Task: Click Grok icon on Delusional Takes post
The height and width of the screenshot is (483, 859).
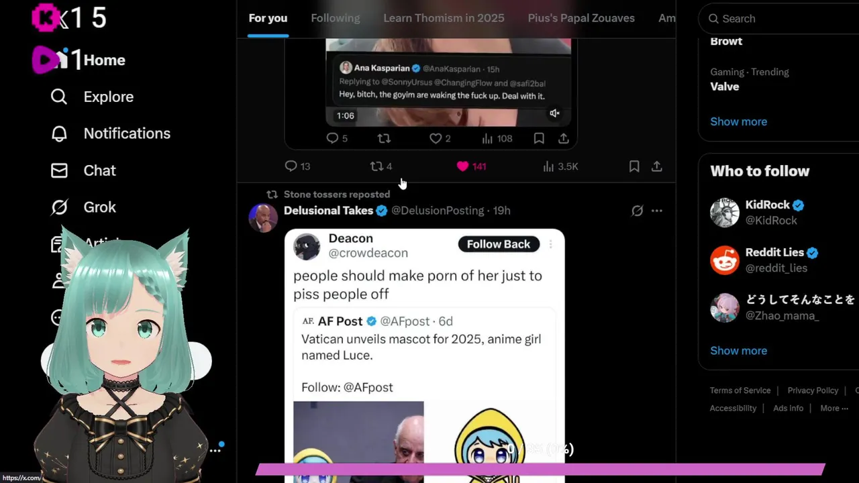Action: (x=637, y=211)
